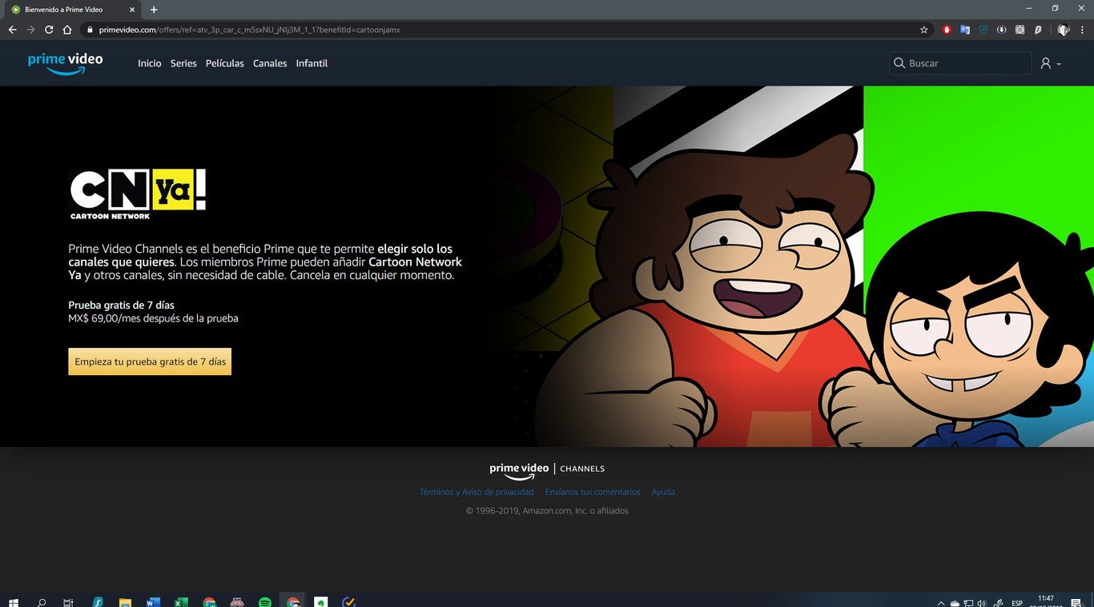Screen dimensions: 1094x607
Task: Open Términos y Aviso de privacidad link
Action: point(477,492)
